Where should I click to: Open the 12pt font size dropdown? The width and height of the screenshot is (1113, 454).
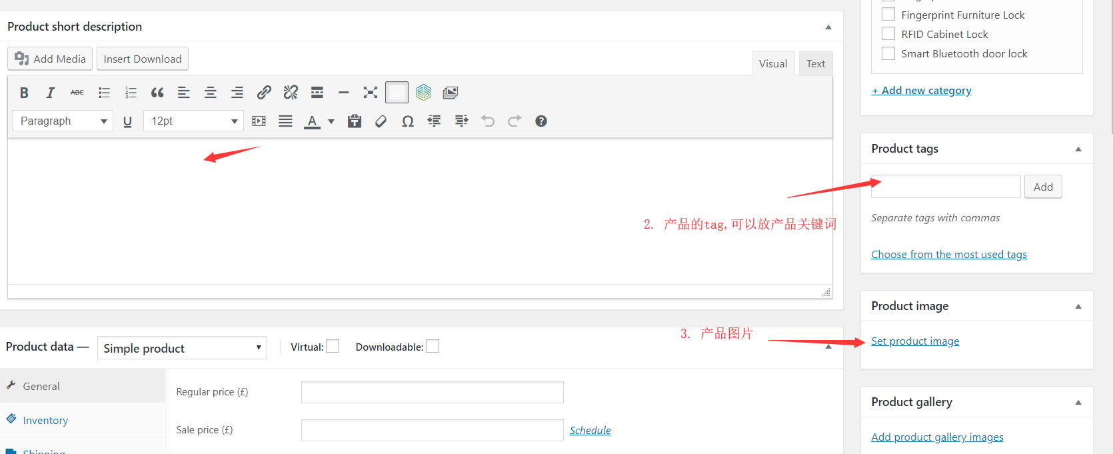(x=193, y=121)
